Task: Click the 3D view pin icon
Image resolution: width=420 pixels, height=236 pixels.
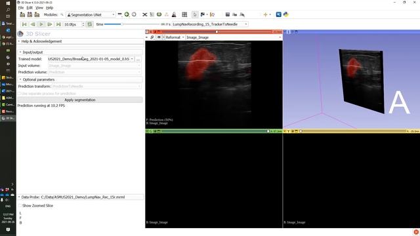Action: pos(285,32)
